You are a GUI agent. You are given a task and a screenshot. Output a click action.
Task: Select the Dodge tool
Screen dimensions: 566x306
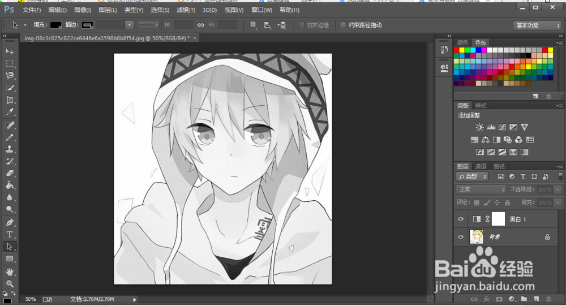(x=10, y=209)
